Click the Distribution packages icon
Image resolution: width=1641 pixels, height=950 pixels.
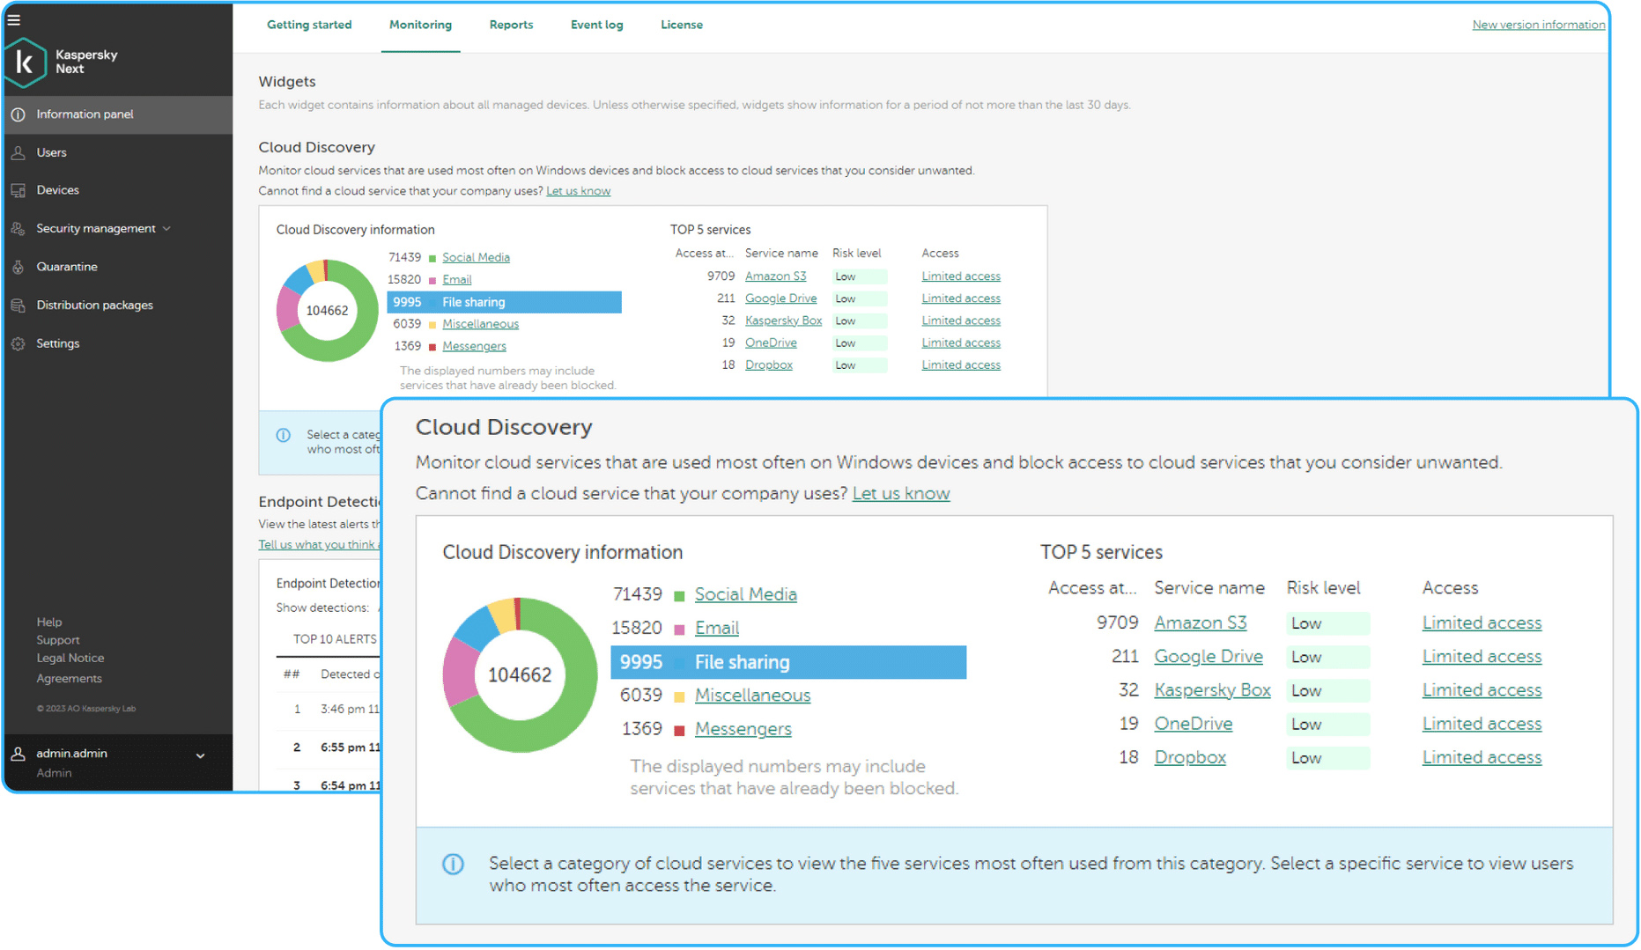click(18, 306)
